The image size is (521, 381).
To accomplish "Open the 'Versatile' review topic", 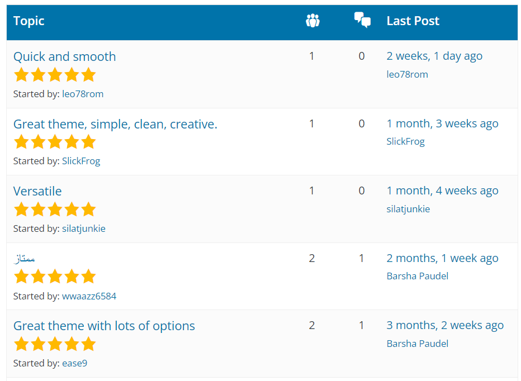I will [x=37, y=191].
